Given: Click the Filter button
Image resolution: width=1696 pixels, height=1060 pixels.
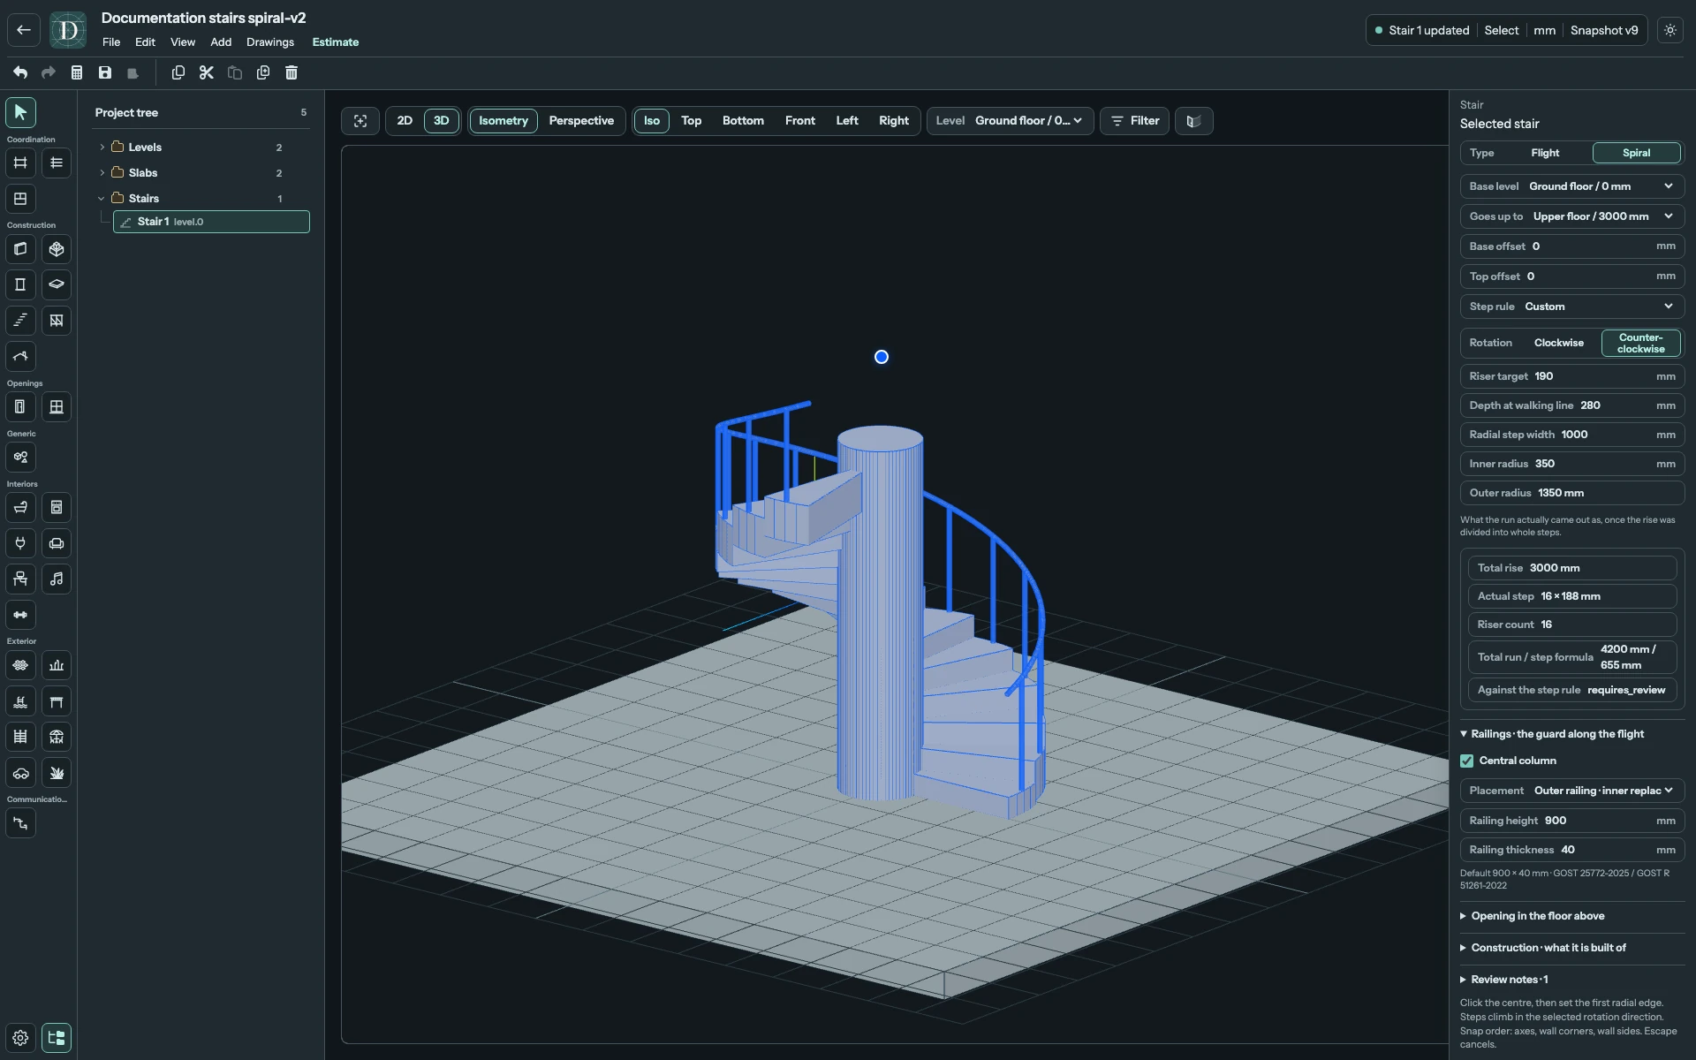Looking at the screenshot, I should (1135, 121).
